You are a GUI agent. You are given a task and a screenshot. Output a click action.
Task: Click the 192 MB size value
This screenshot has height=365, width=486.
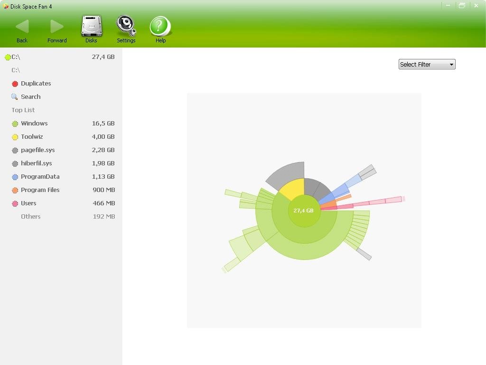point(104,217)
